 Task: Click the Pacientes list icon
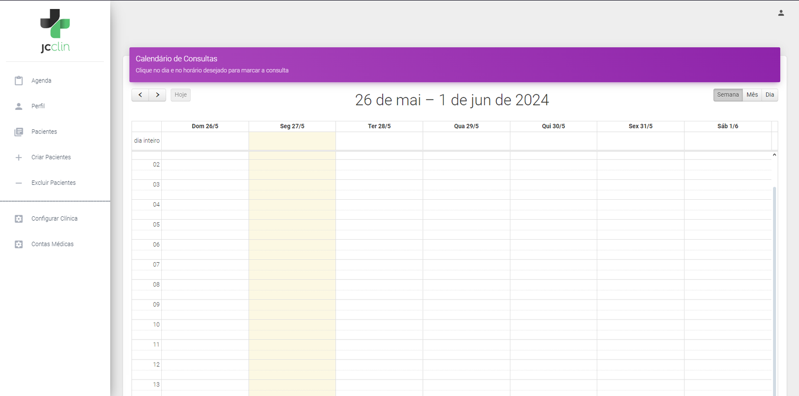19,132
